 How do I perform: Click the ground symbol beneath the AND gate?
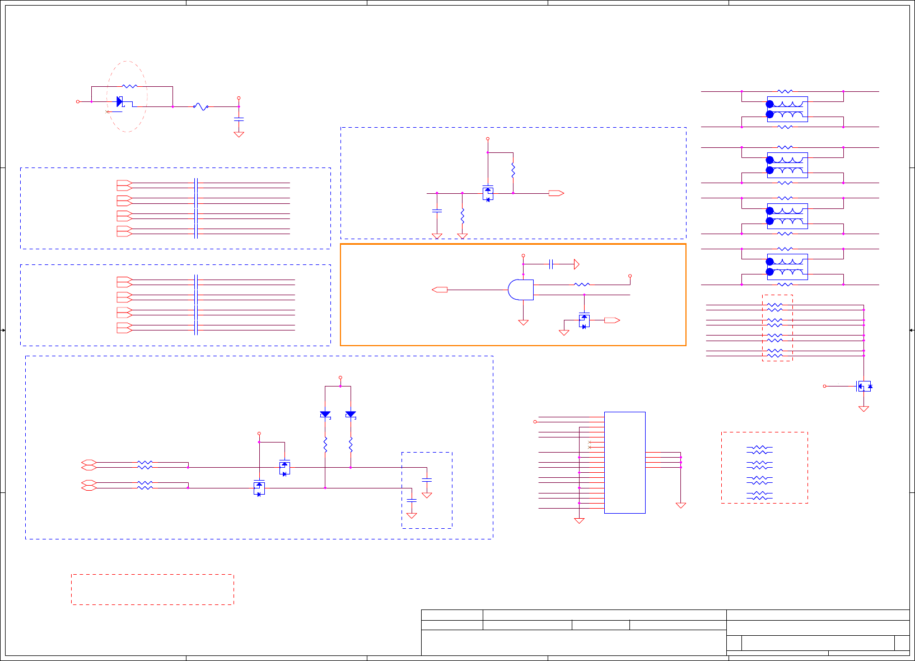coord(524,322)
